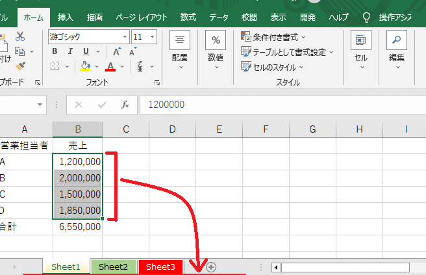426x275 pixels.
Task: Apply the yellow fill color
Action: [x=85, y=66]
